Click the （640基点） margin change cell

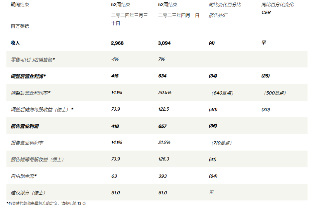point(222,93)
